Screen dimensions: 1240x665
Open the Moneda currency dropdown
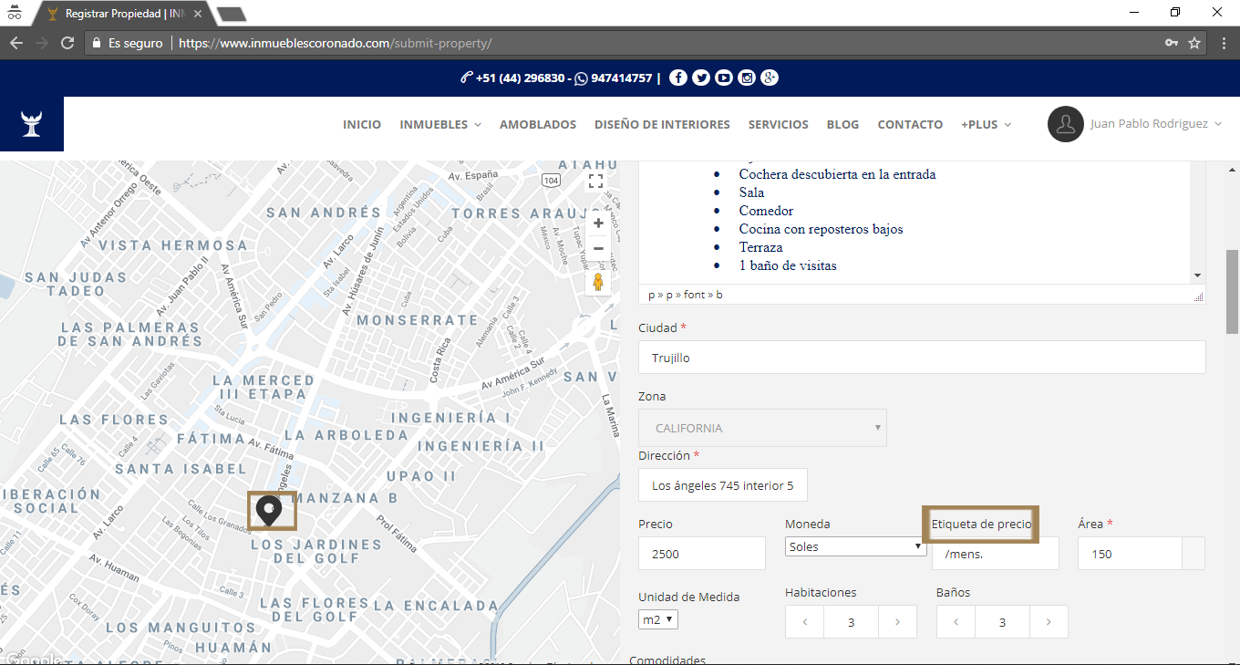click(x=855, y=546)
